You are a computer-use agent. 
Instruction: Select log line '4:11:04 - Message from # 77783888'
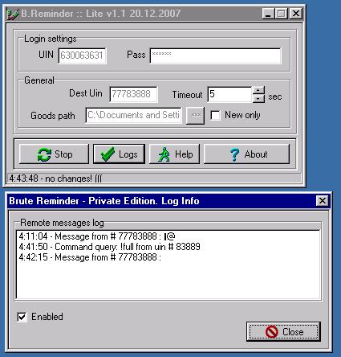pos(97,236)
